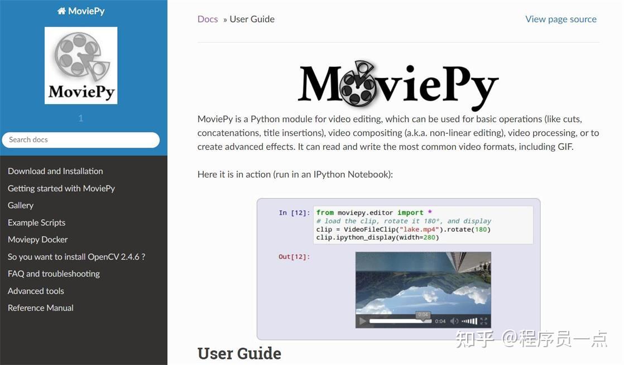624x365 pixels.
Task: Open 'Download and Installation'
Action: click(x=55, y=171)
